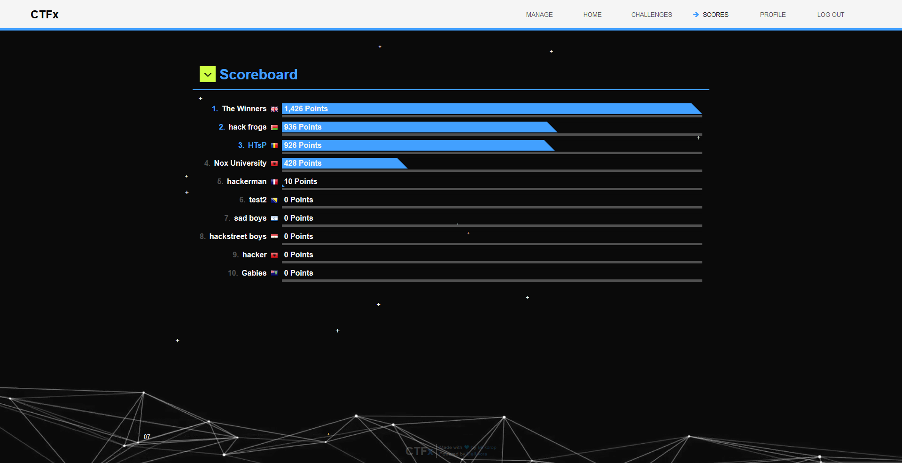Open The Winners team link

point(244,108)
